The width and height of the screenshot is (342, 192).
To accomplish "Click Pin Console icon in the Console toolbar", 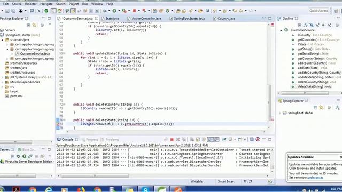I will [224, 139].
